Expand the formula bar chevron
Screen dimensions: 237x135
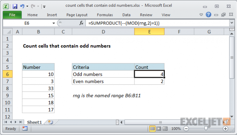[232, 23]
